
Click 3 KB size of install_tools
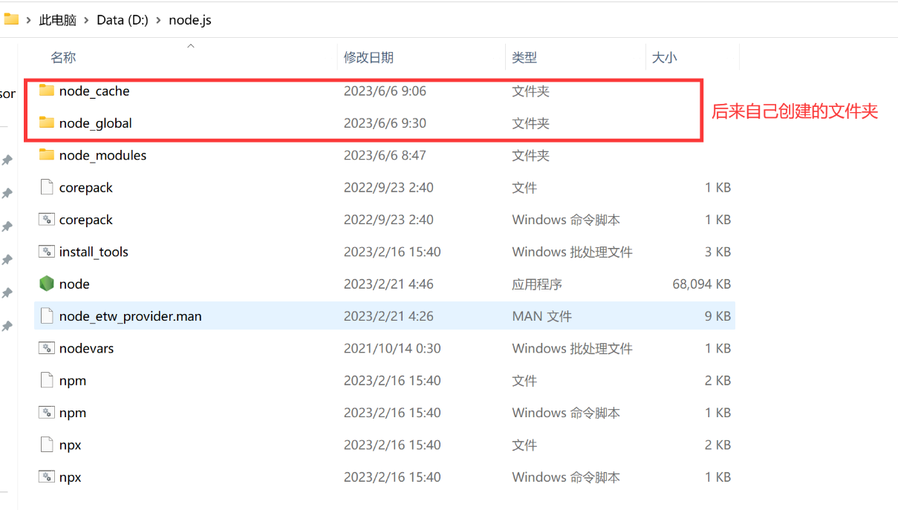[718, 252]
